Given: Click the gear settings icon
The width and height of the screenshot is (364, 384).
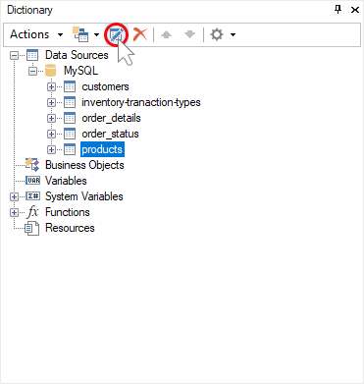Looking at the screenshot, I should coord(217,34).
